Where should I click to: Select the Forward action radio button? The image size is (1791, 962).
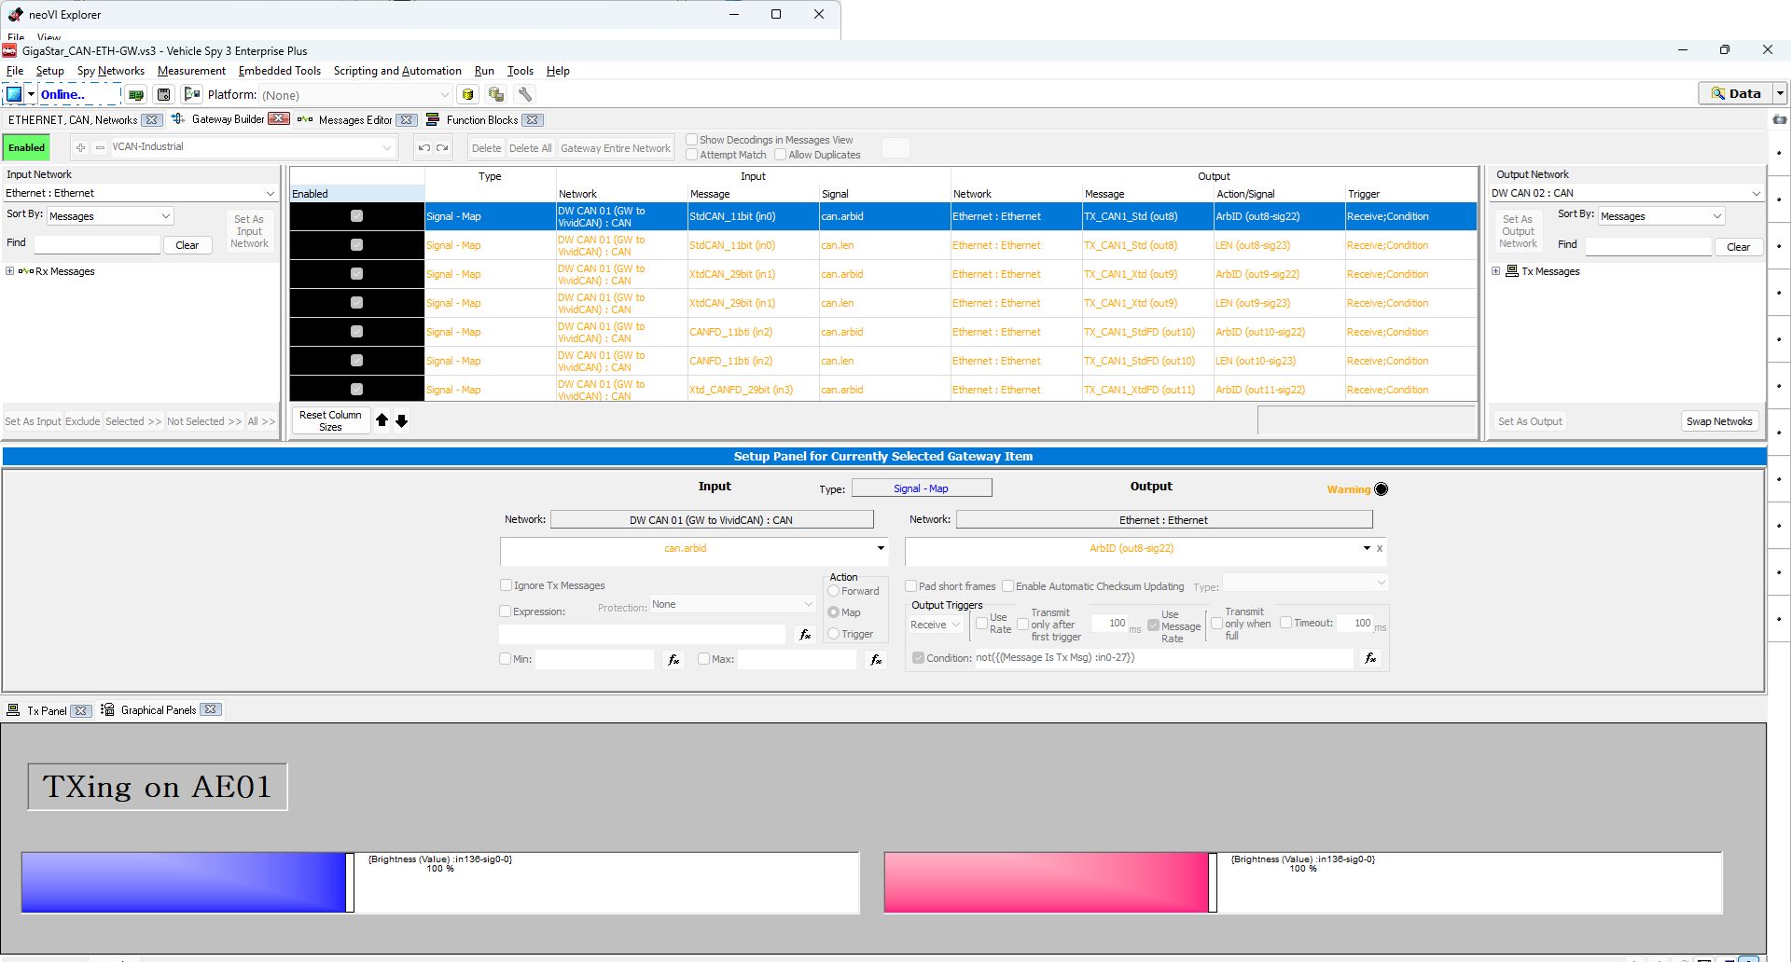[x=834, y=591]
